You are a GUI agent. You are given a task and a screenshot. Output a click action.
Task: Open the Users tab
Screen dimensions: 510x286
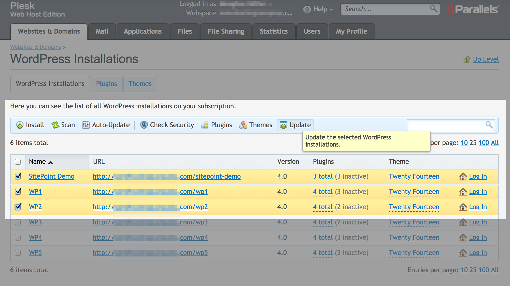(312, 32)
